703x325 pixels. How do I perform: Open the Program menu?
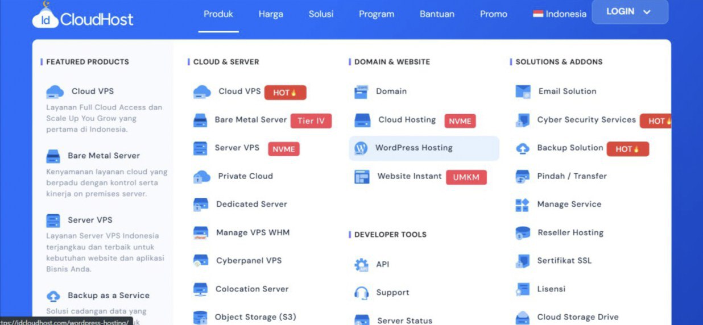(377, 14)
